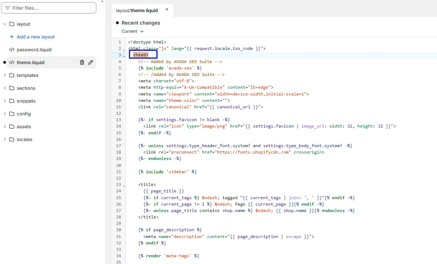Image resolution: width=437 pixels, height=264 pixels.
Task: Click the Recent changes heading
Action: click(141, 23)
